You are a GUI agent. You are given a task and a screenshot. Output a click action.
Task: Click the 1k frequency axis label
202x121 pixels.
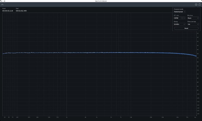coord(66,117)
